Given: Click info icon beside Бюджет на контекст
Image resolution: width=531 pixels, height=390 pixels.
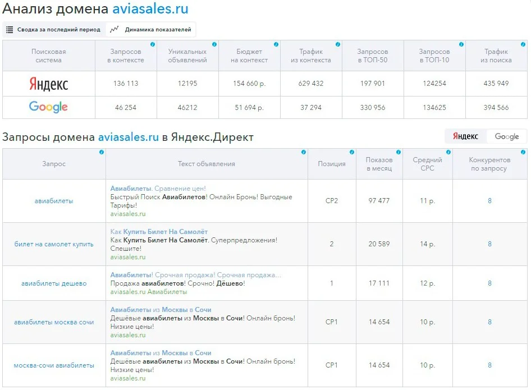Looking at the screenshot, I should (x=276, y=44).
